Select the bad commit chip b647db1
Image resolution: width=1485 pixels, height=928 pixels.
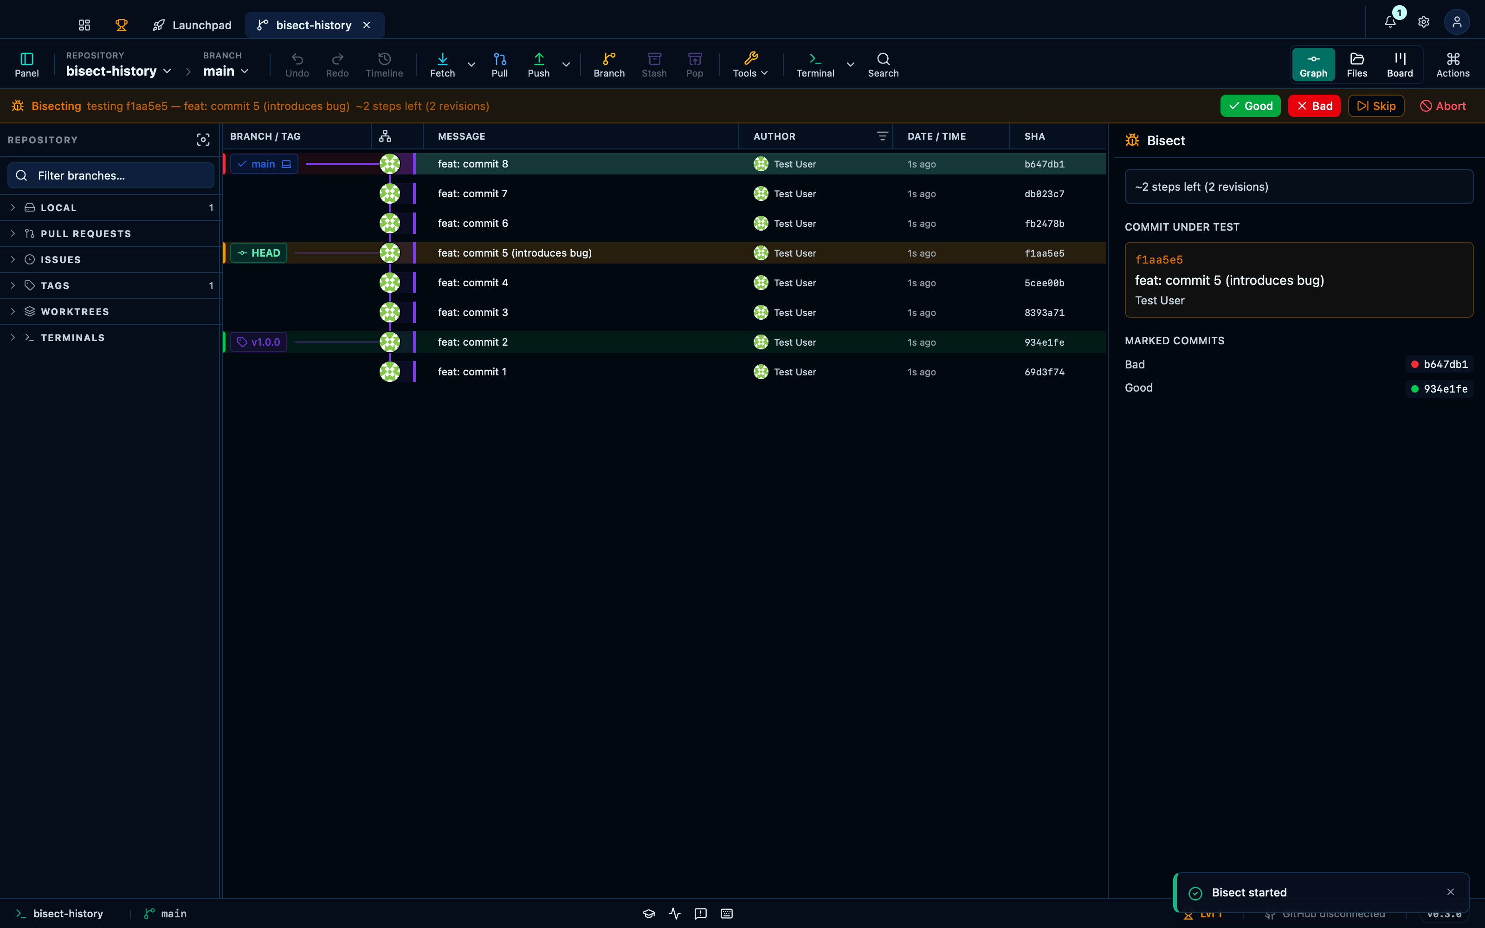pos(1439,365)
